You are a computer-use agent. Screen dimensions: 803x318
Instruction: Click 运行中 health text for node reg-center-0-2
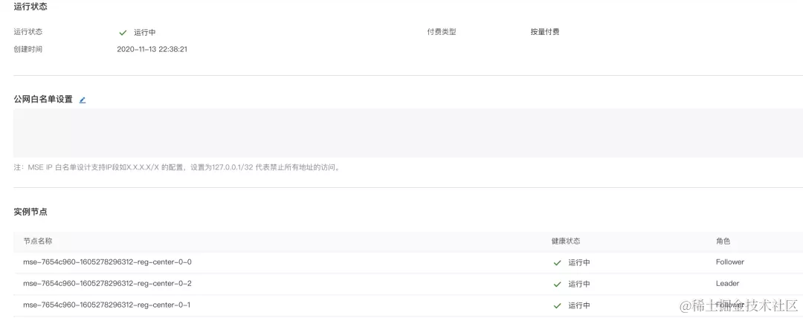click(579, 285)
